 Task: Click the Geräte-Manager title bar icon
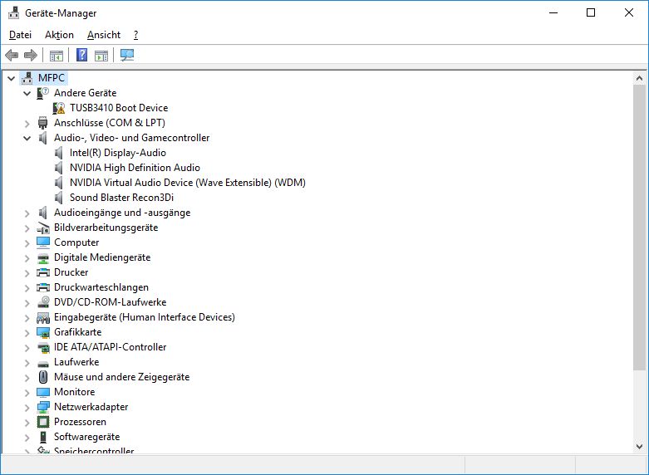(13, 12)
